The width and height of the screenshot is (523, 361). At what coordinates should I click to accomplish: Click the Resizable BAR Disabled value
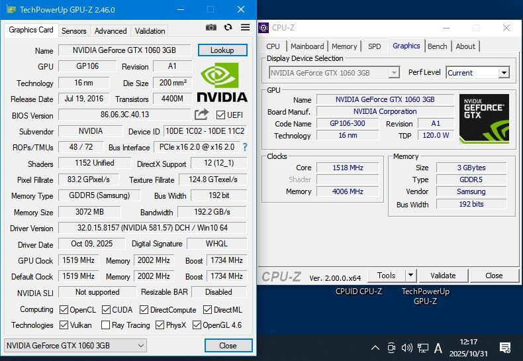(x=219, y=292)
